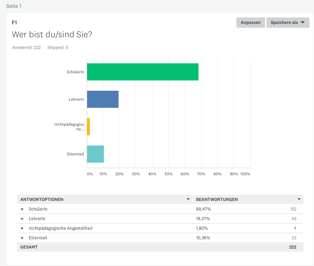Click the sort arrow in Antwortoptionen header
The image size is (314, 266).
[188, 199]
